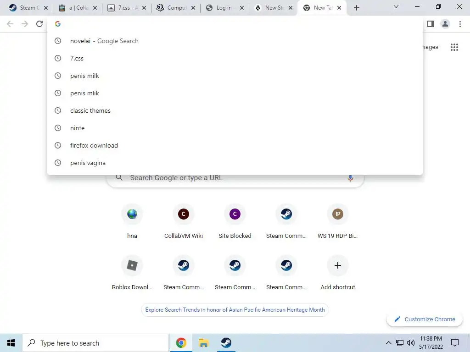Close the New St tab
Image resolution: width=470 pixels, height=352 pixels.
click(291, 8)
